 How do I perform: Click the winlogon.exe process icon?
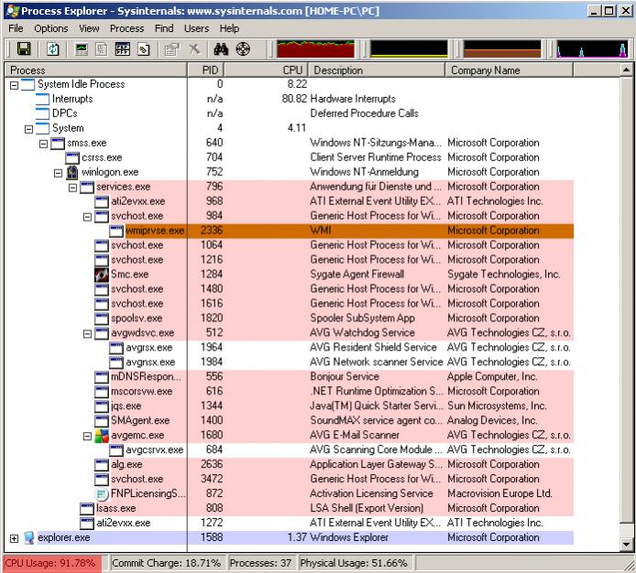pos(72,172)
